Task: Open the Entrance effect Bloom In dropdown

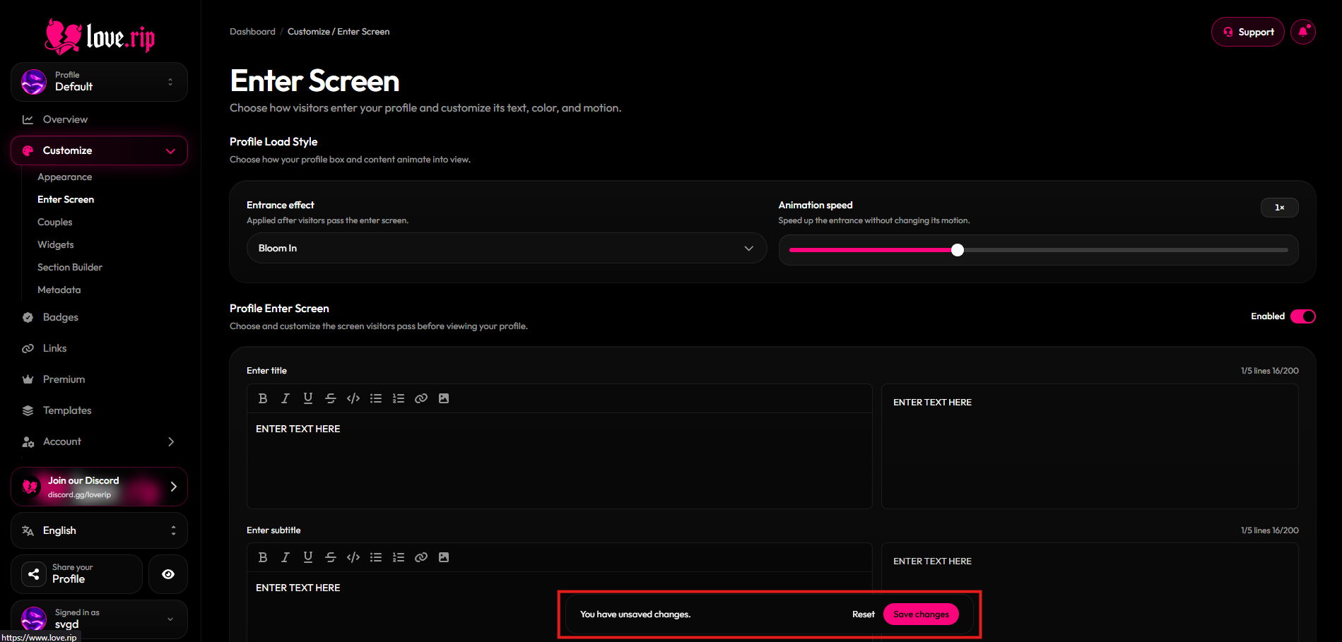Action: pos(507,248)
